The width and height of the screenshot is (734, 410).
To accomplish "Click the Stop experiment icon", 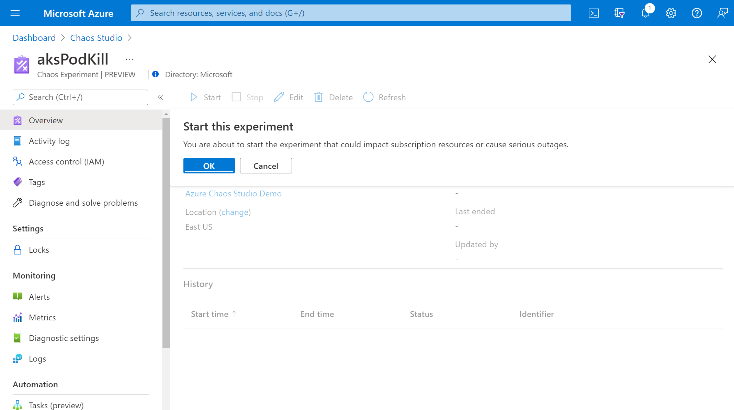I will pyautogui.click(x=236, y=97).
